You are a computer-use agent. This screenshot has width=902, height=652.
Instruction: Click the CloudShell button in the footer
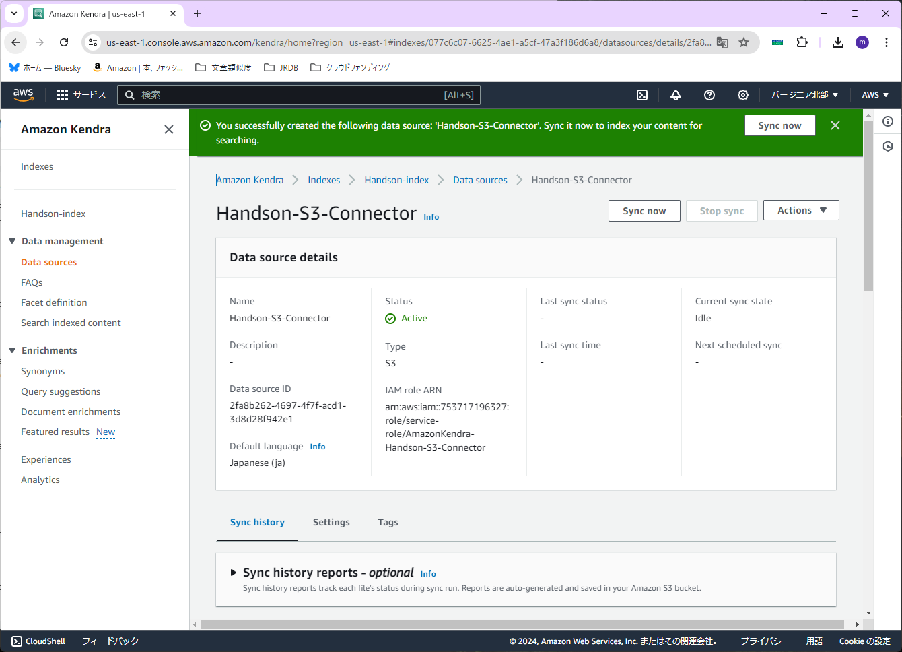(38, 641)
